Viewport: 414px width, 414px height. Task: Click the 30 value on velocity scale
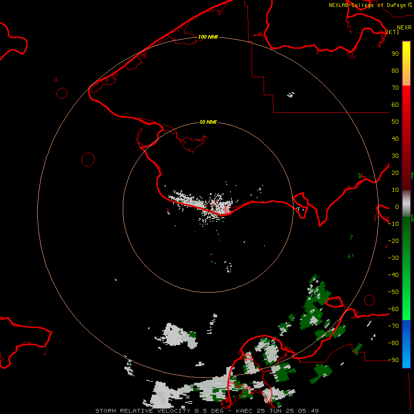tap(395, 156)
